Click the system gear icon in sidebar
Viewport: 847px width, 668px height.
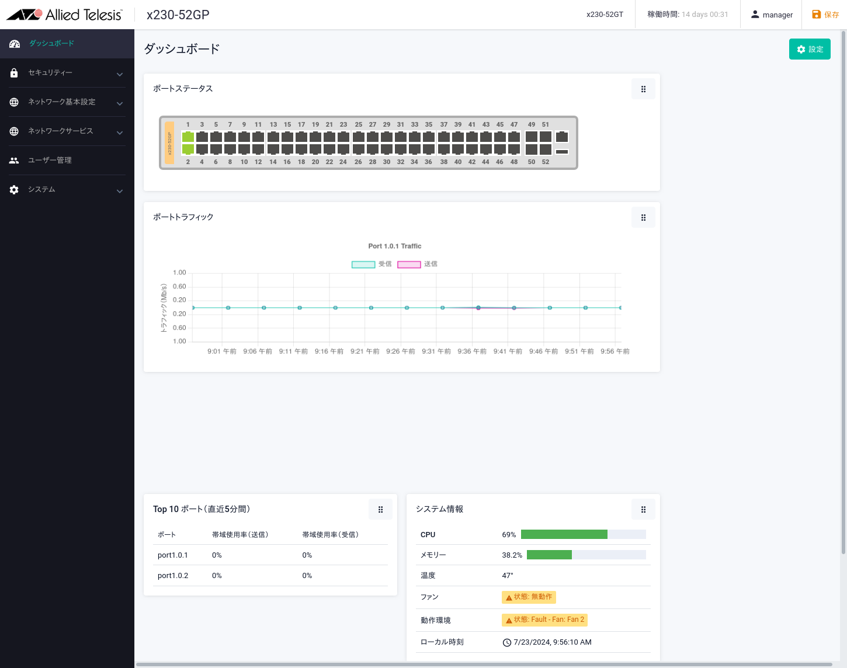click(x=14, y=190)
